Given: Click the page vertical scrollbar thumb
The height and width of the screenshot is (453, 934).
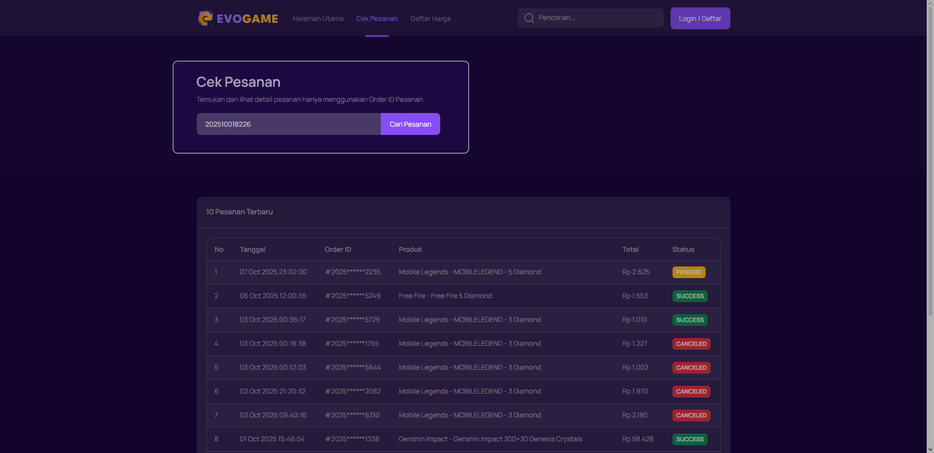Looking at the screenshot, I should pos(930,161).
